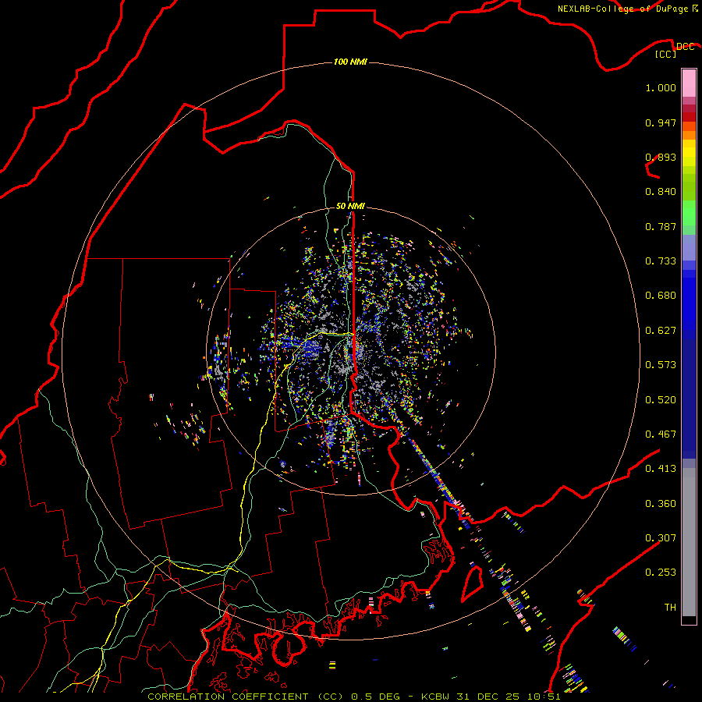Image resolution: width=702 pixels, height=702 pixels.
Task: Click the KCBW radar station identifier
Action: pyautogui.click(x=436, y=697)
